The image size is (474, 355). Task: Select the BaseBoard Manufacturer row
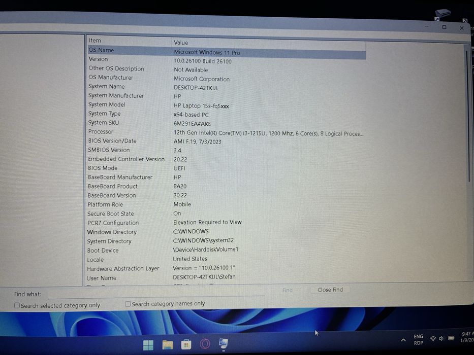point(227,177)
